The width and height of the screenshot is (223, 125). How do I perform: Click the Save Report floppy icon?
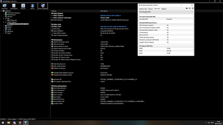click(14, 6)
